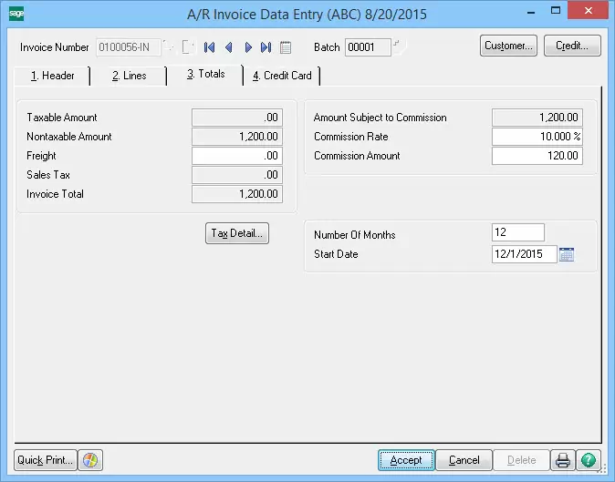615x482 pixels.
Task: Select the Credit Card tab
Action: (282, 76)
